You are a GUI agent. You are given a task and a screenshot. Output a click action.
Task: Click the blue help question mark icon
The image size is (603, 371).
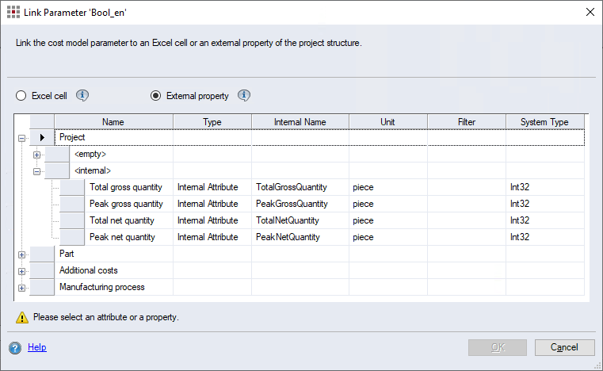[x=15, y=348]
